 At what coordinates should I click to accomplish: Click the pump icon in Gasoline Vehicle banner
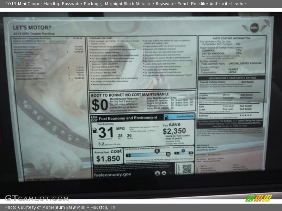[166, 117]
